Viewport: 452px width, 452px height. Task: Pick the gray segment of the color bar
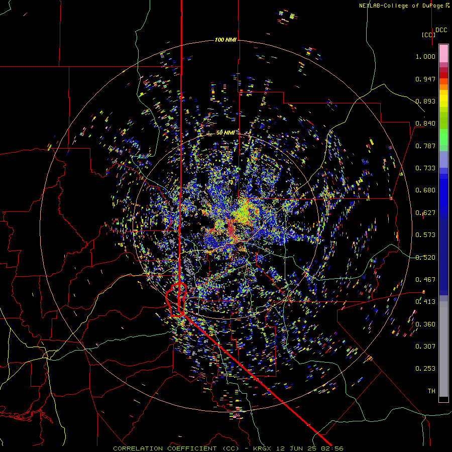click(443, 349)
